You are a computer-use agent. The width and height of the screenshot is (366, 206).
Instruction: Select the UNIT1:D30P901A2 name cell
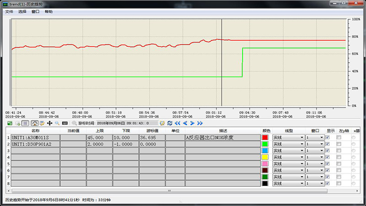35,144
